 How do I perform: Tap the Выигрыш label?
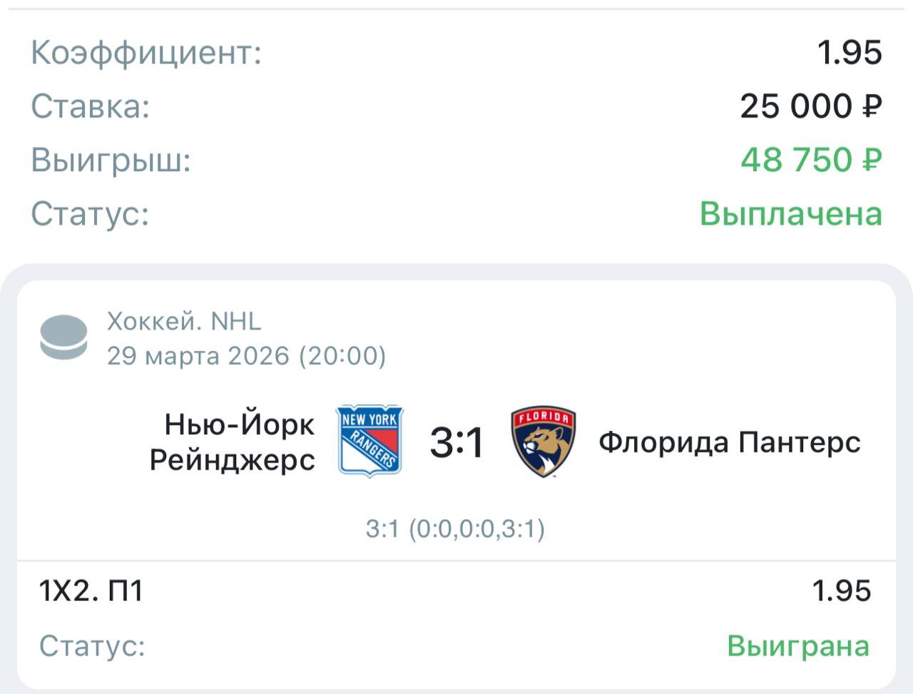coord(111,160)
